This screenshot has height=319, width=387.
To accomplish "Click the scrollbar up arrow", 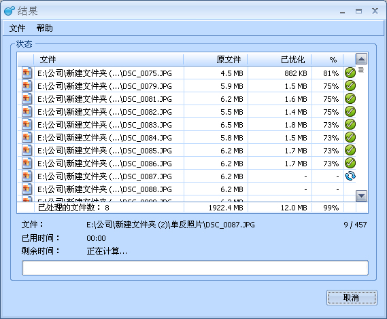I will click(x=361, y=59).
